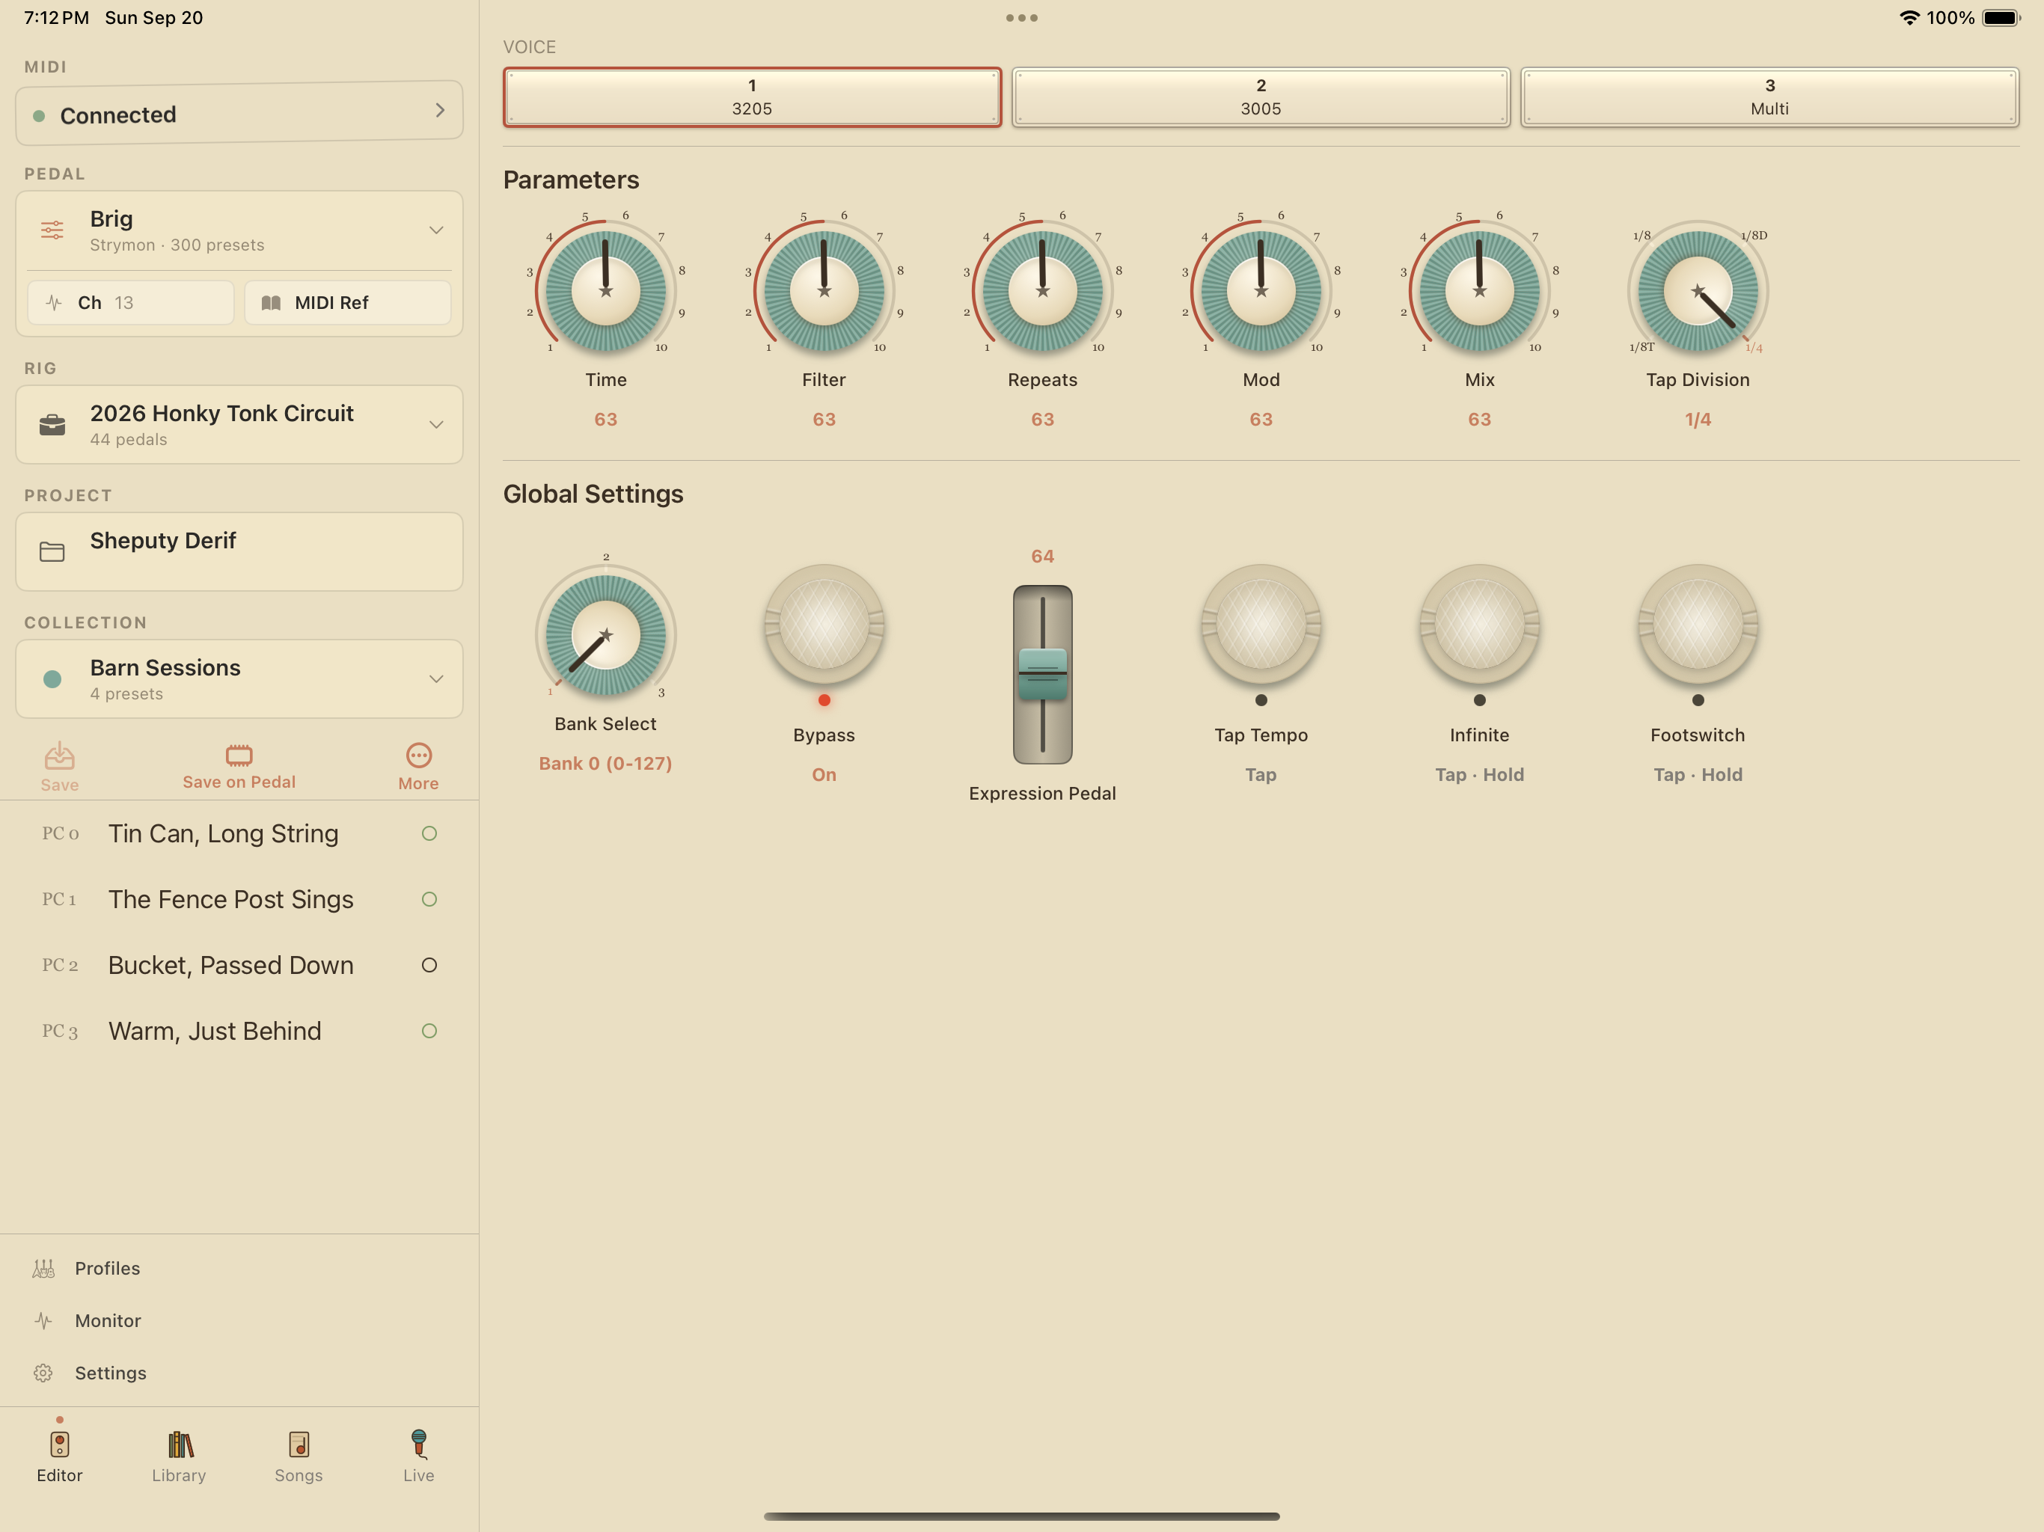The height and width of the screenshot is (1532, 2044).
Task: Click the Save on Pedal chip icon
Action: (239, 755)
